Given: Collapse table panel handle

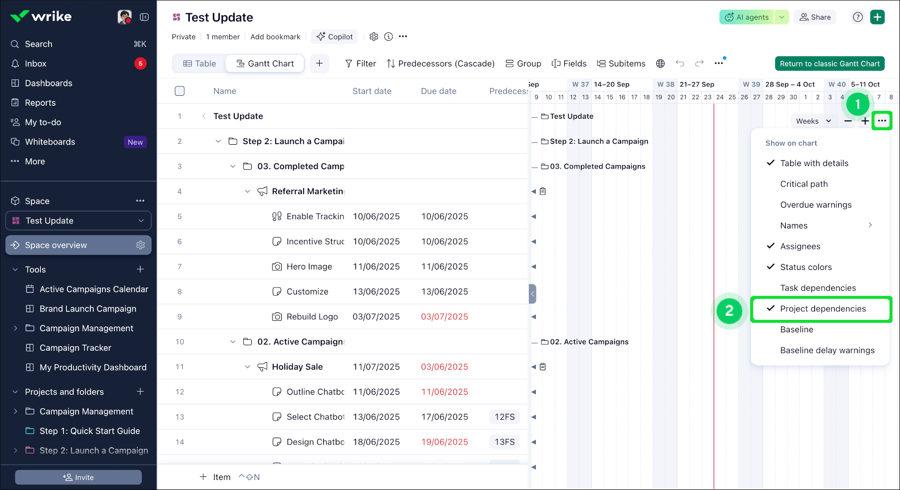Looking at the screenshot, I should [532, 293].
